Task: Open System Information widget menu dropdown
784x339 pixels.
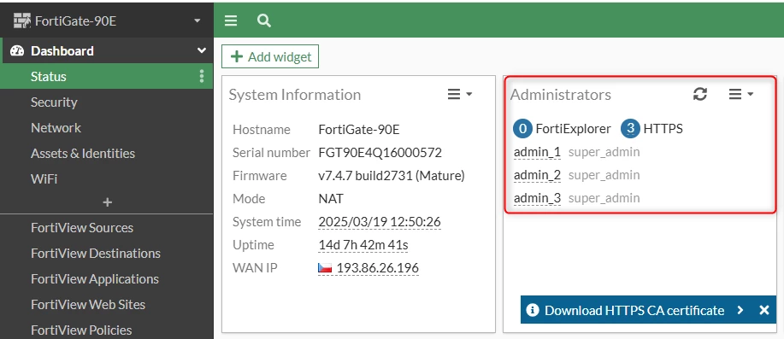Action: tap(459, 95)
